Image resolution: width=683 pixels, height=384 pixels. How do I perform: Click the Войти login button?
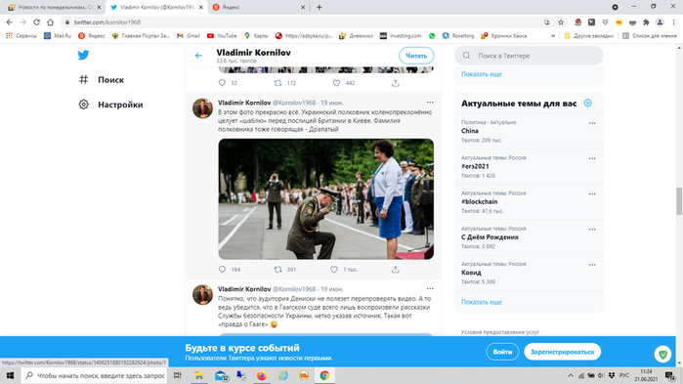502,352
